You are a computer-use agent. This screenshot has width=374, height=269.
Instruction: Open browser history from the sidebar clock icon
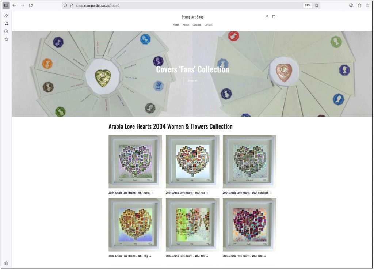(x=6, y=31)
